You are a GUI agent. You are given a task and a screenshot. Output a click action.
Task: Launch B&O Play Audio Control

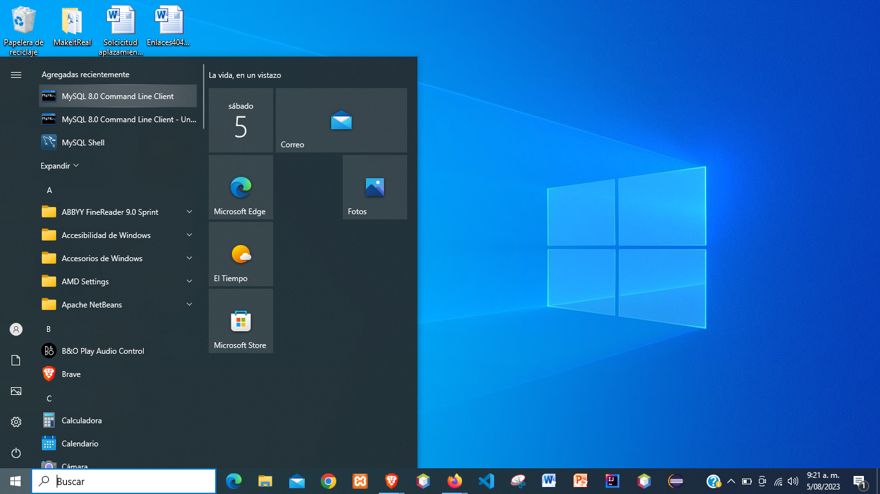[x=118, y=351]
